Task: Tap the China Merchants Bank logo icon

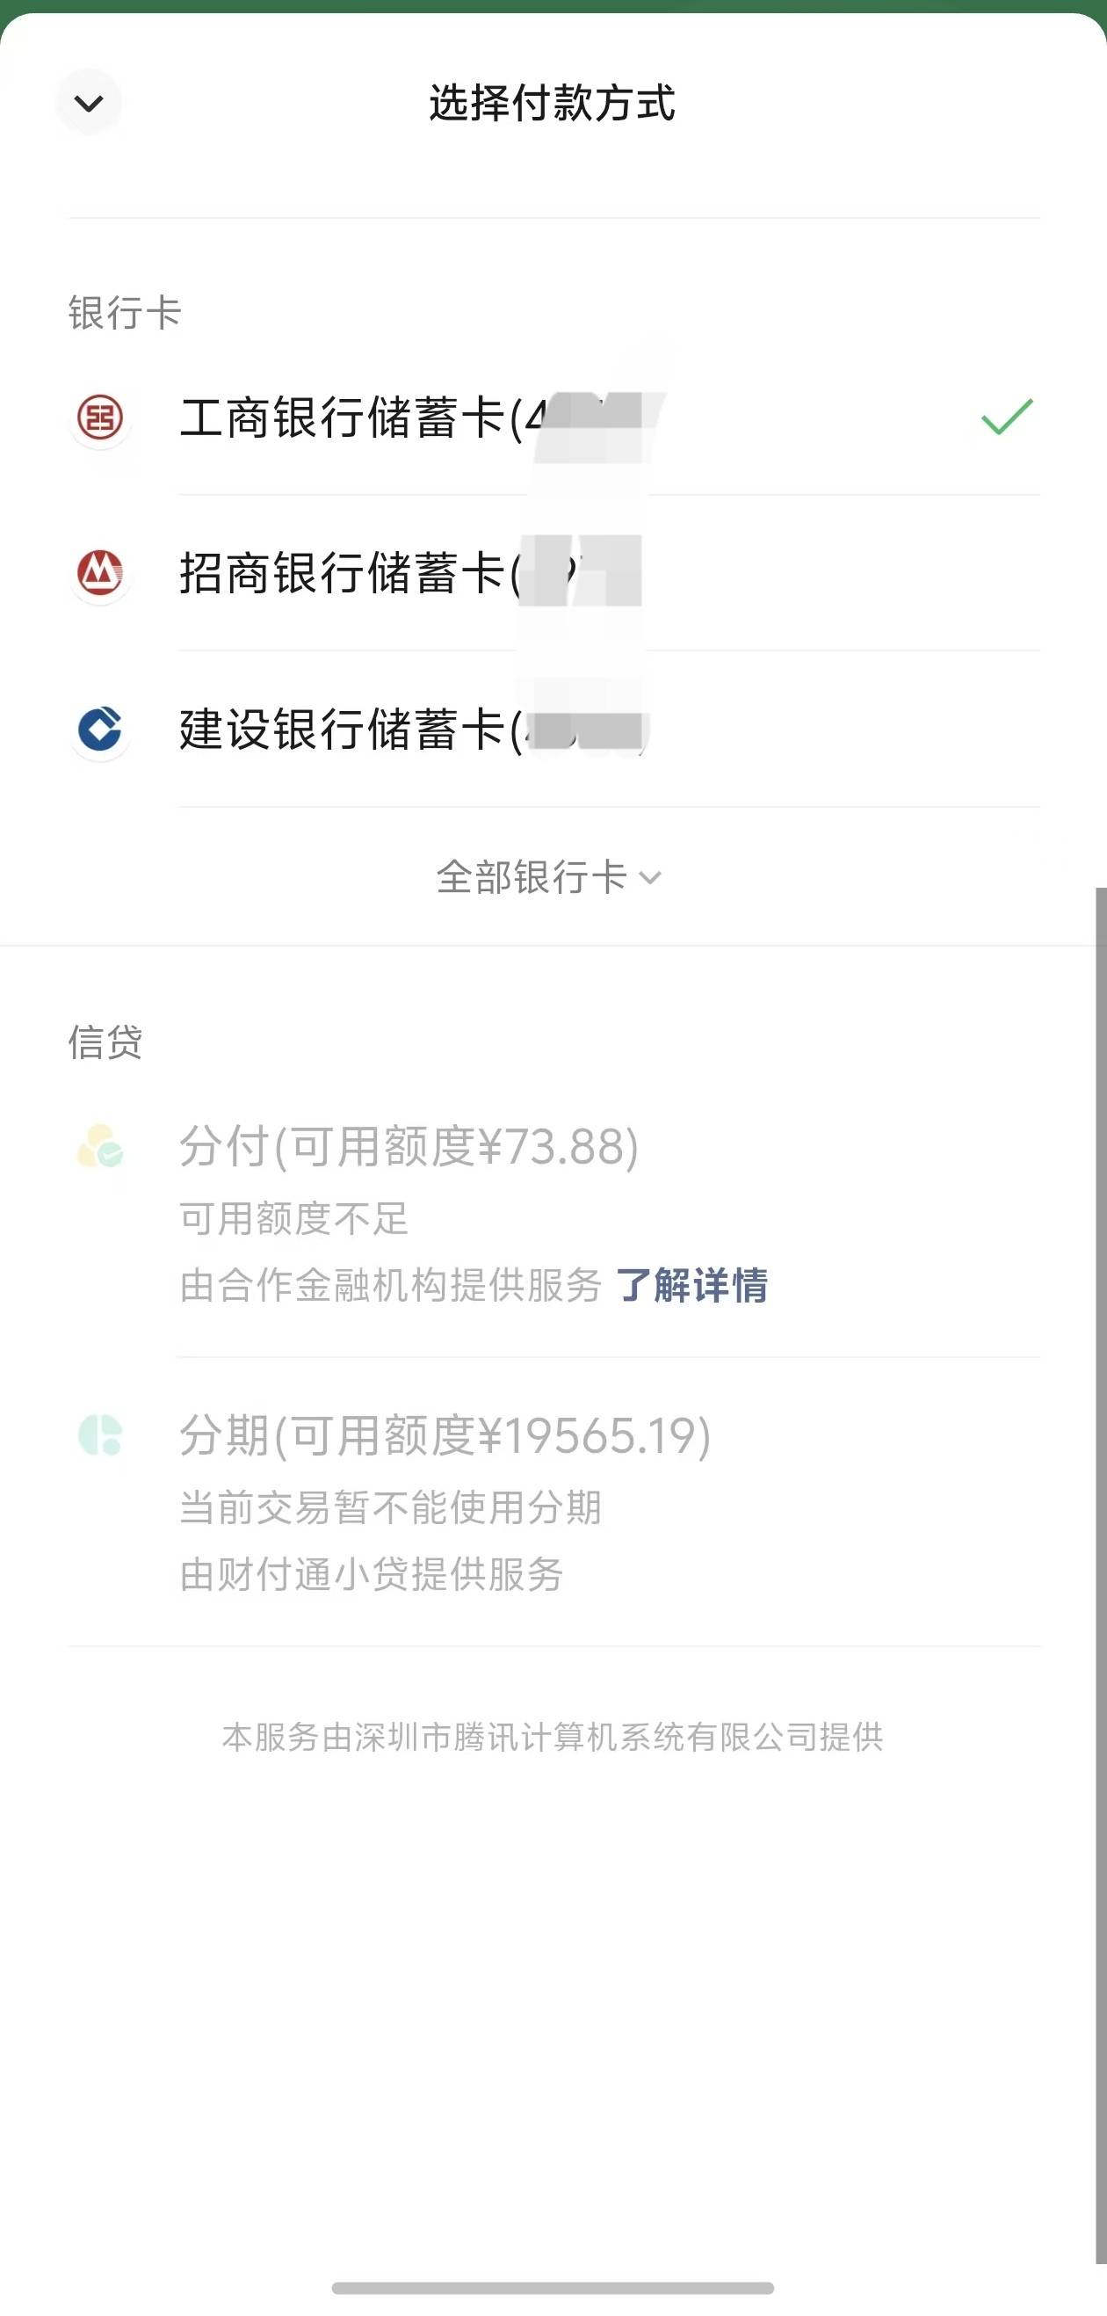Action: pos(100,573)
